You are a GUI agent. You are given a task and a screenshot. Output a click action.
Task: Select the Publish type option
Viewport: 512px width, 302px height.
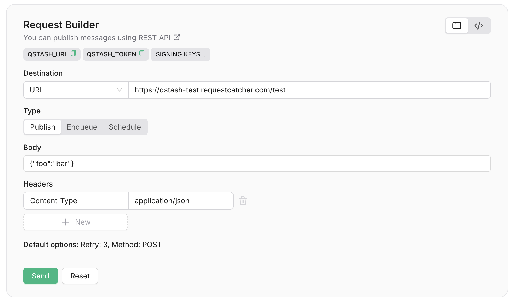[43, 127]
